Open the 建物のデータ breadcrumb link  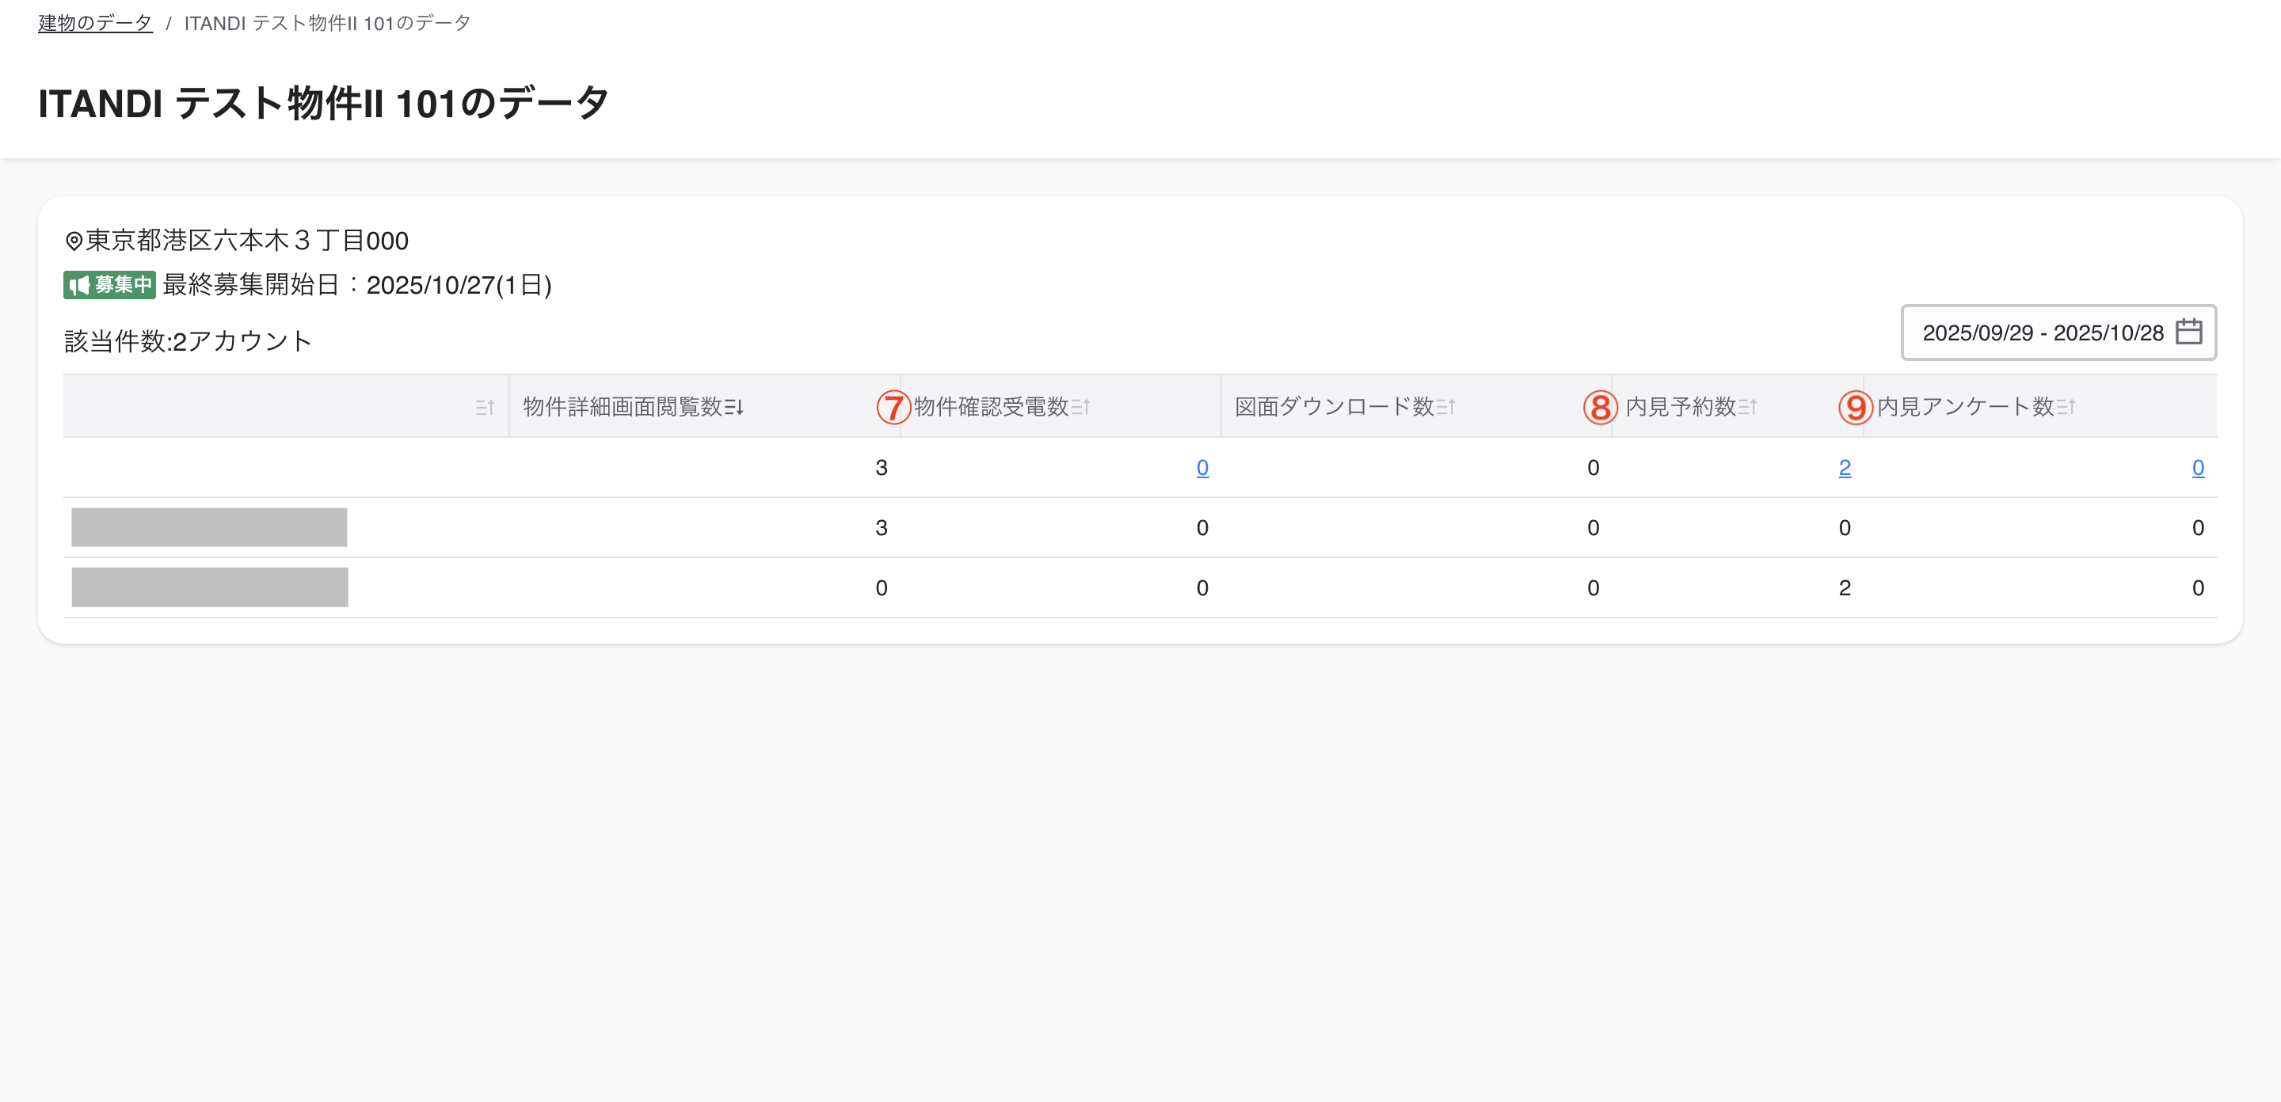point(95,23)
